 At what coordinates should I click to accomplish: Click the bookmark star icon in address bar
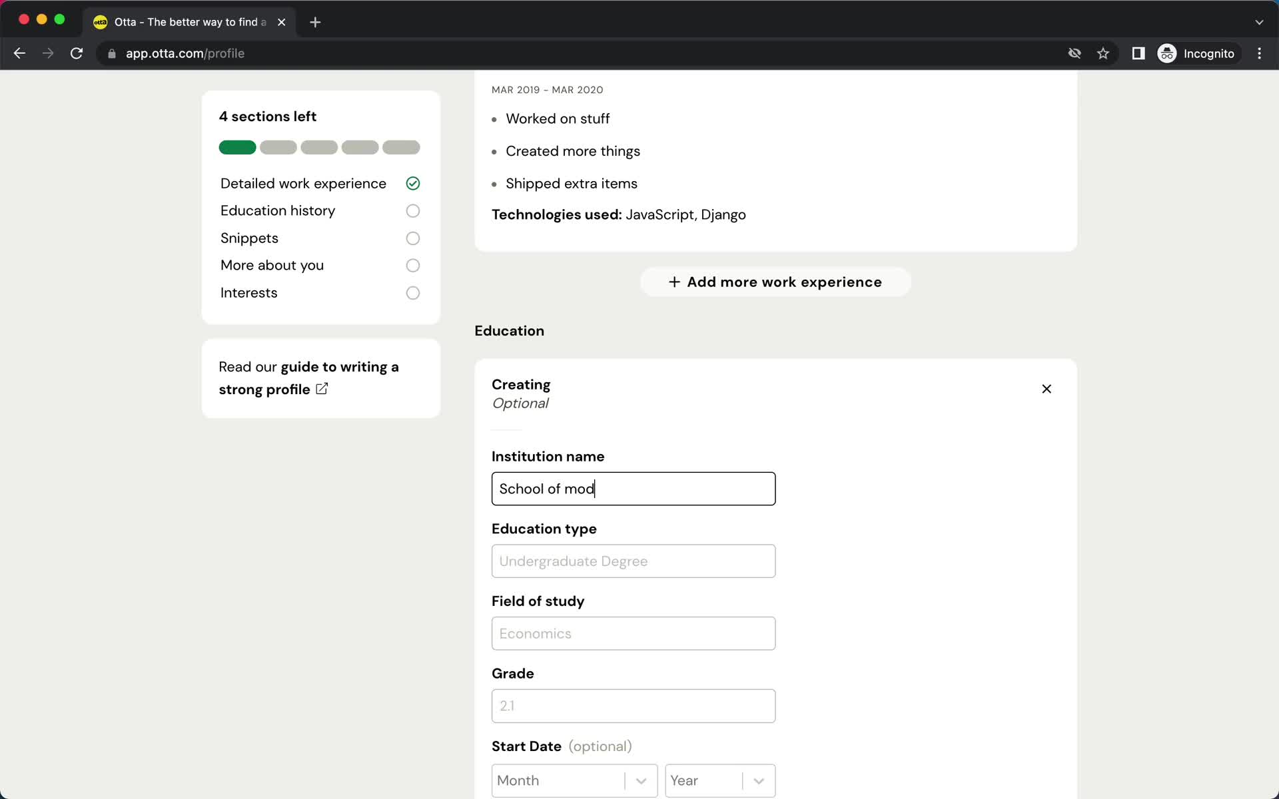[1104, 53]
